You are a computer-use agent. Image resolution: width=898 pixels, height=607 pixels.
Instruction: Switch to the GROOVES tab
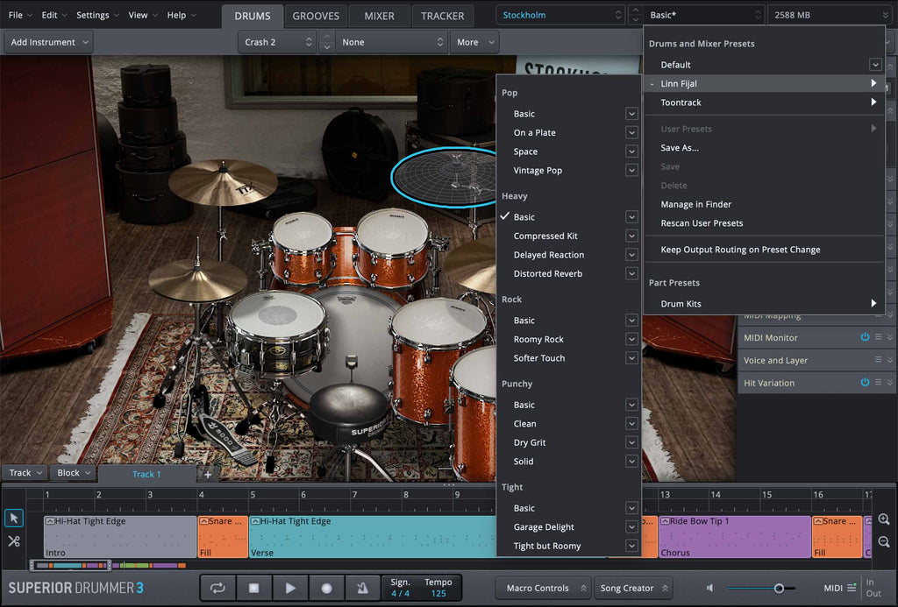[x=316, y=16]
